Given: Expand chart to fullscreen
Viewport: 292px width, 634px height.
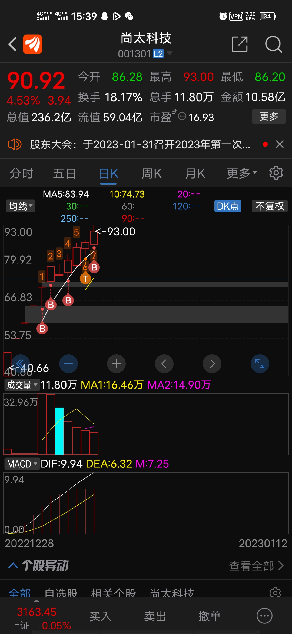Looking at the screenshot, I should pos(260,364).
